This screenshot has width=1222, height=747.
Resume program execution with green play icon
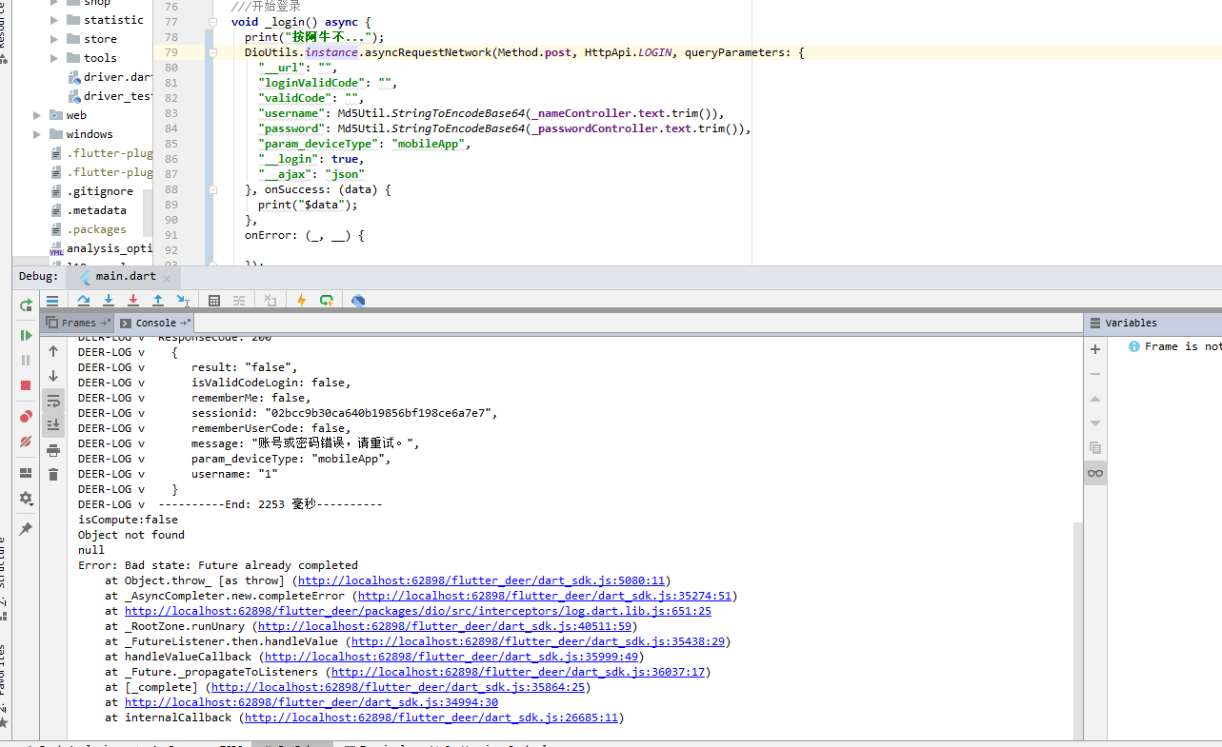[x=26, y=335]
